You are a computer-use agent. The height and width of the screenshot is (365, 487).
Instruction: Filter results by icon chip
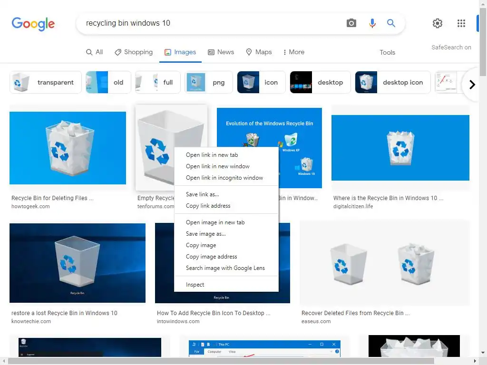tap(261, 82)
